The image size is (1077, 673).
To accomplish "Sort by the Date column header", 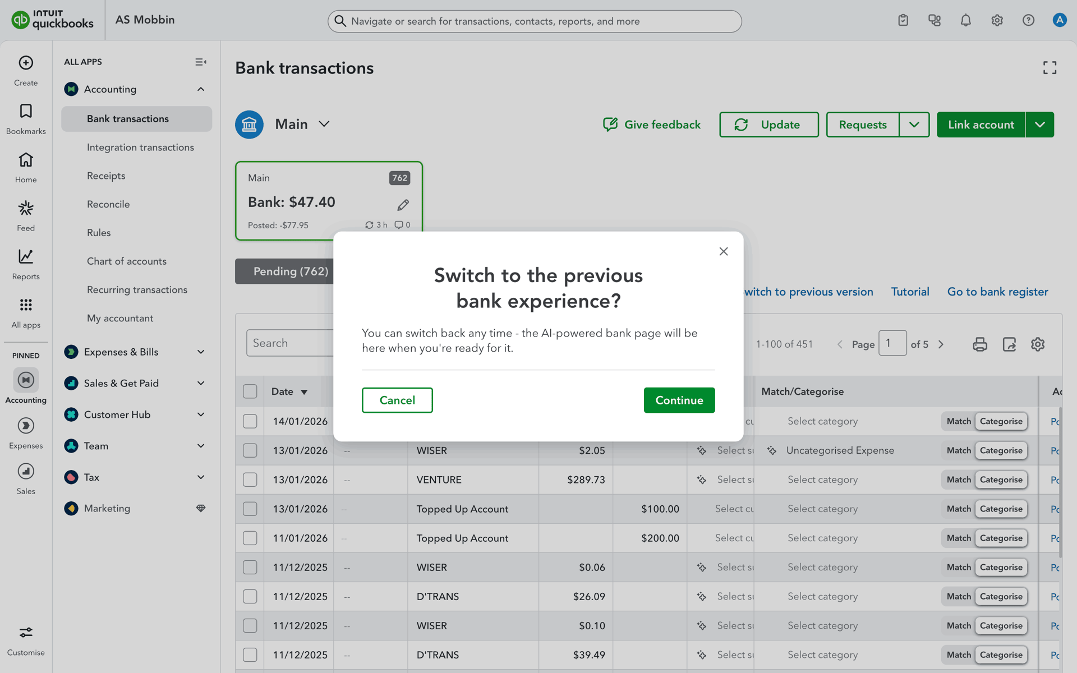I will tap(289, 391).
